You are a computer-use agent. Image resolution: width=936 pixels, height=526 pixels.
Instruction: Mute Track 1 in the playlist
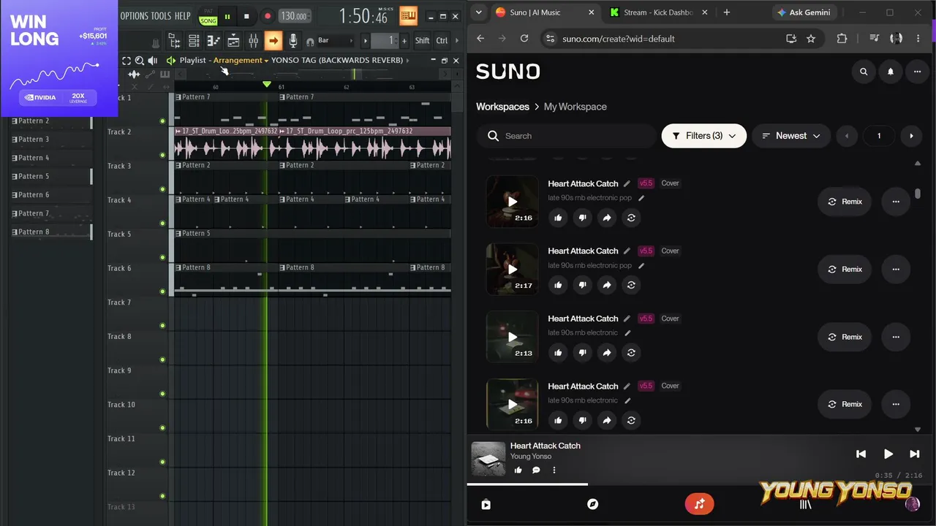162,121
